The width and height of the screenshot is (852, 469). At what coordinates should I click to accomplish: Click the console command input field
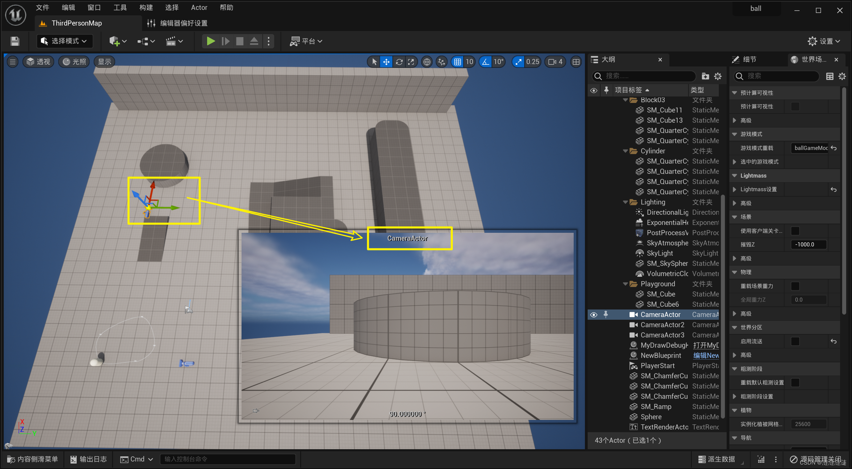[x=228, y=459]
